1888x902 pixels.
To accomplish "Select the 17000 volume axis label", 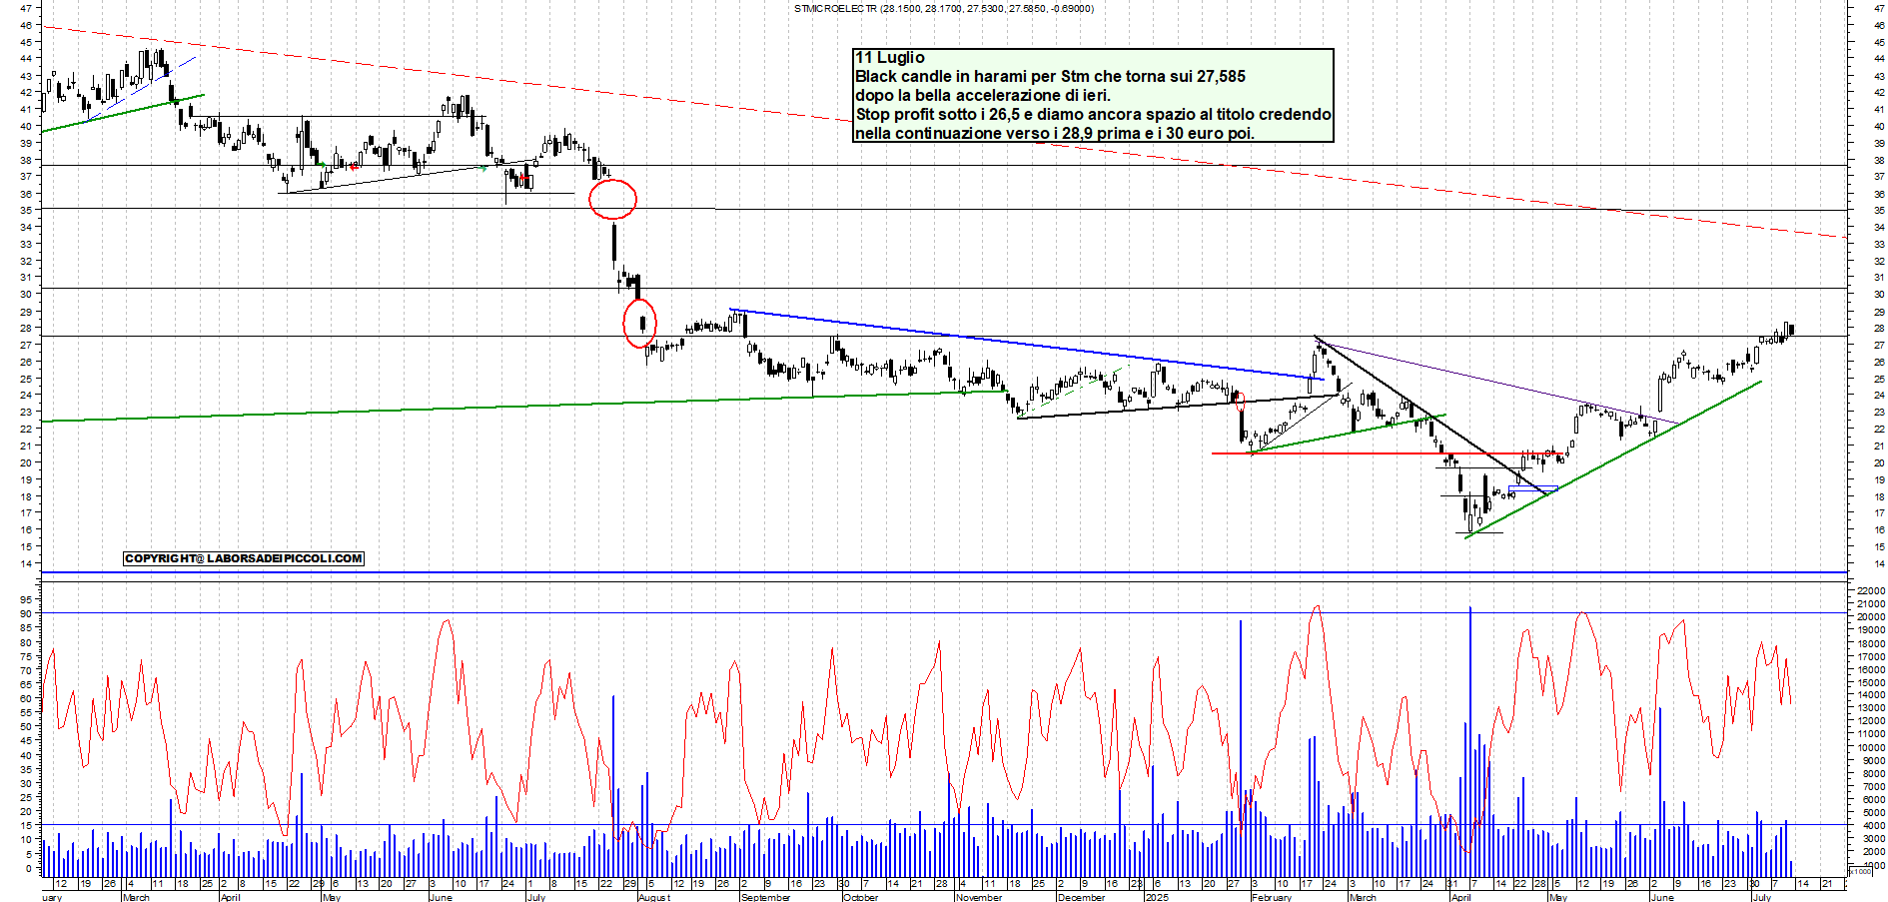I will click(x=1870, y=656).
